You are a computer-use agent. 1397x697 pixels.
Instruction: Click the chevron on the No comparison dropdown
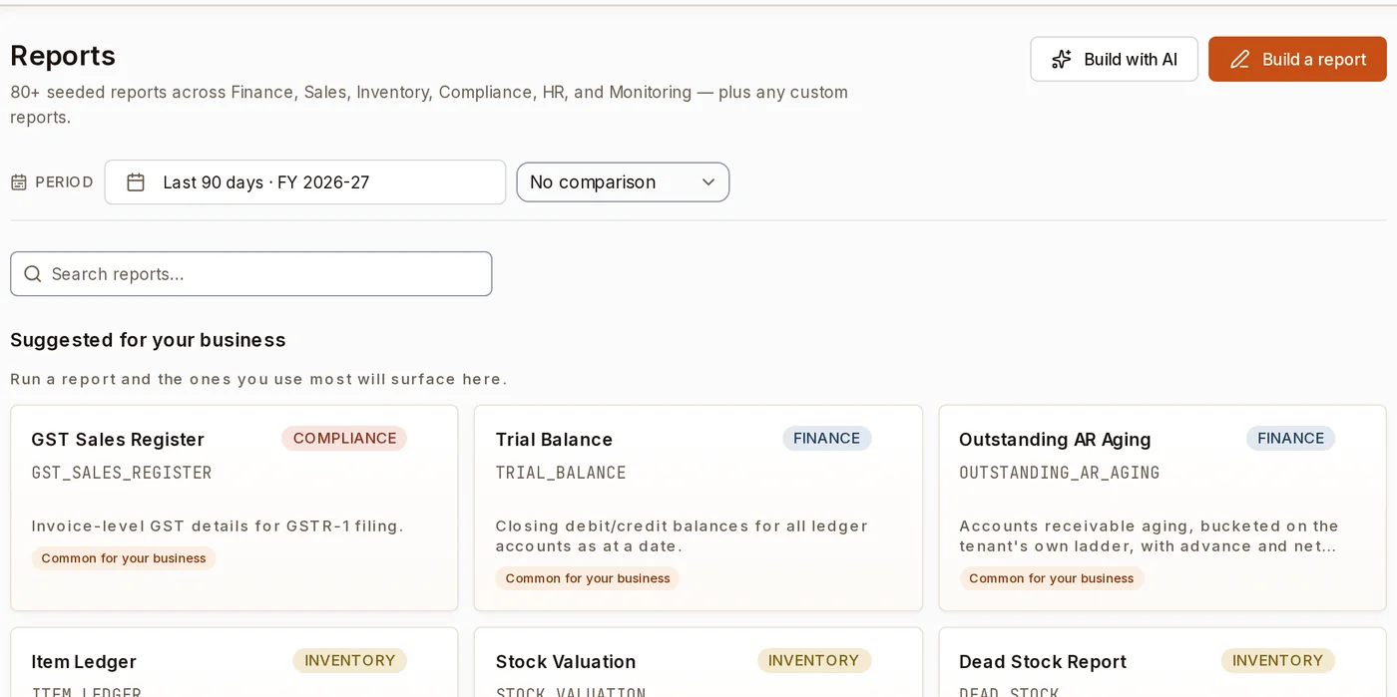pos(708,182)
